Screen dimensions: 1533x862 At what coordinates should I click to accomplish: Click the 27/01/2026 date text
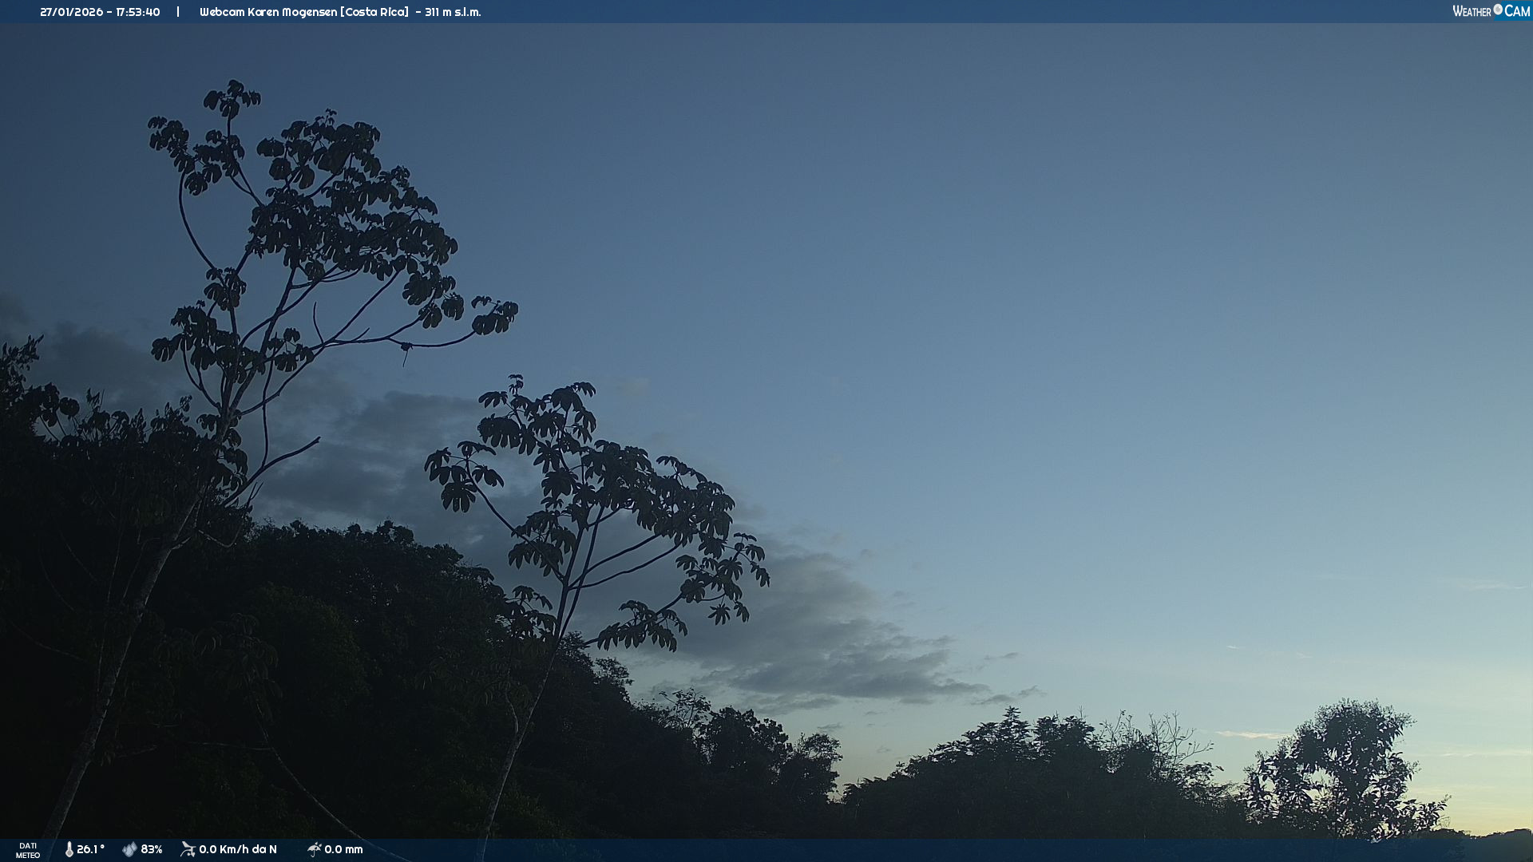(71, 12)
